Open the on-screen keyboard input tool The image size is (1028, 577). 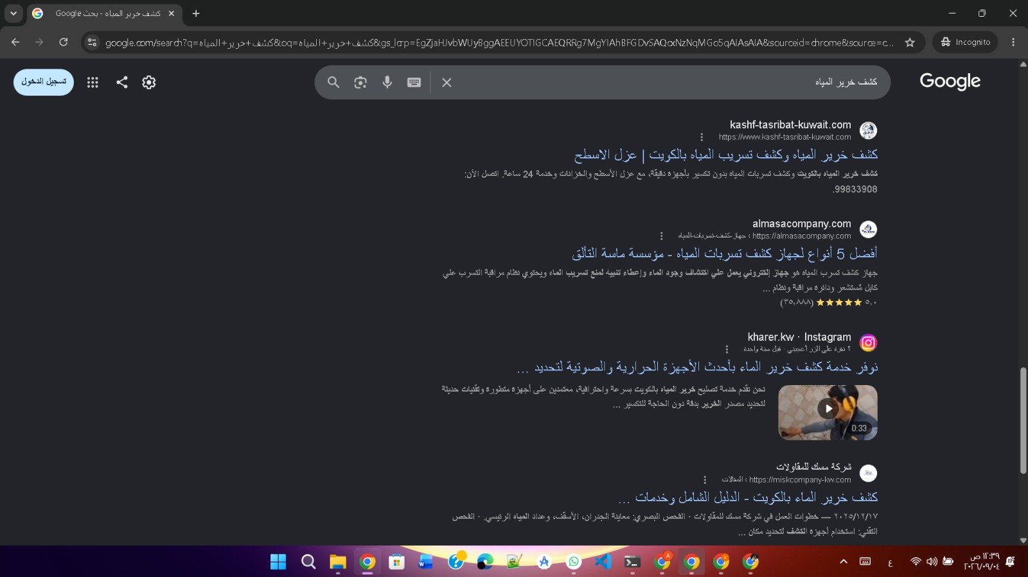coord(414,82)
